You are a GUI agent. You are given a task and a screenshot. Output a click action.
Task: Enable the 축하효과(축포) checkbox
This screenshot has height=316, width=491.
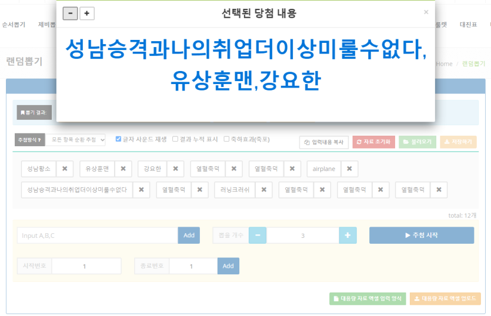coord(227,139)
